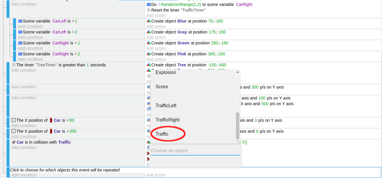Viewport: 382px width, 178px height.
Task: Select the Score entry in the object list
Action: (x=162, y=87)
